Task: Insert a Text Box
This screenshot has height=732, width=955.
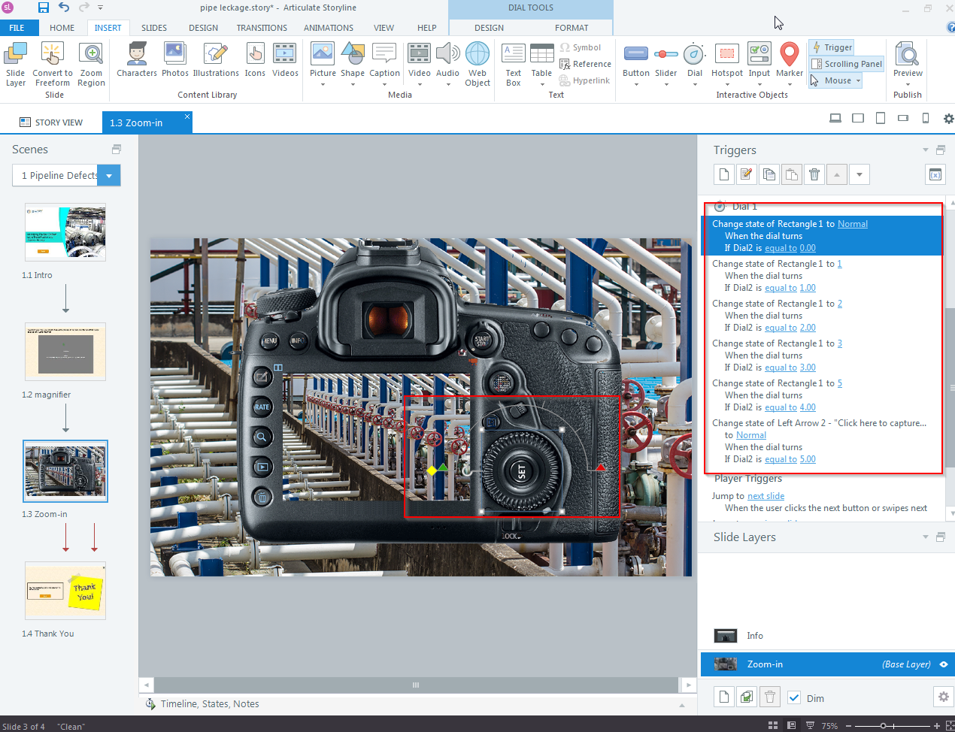Action: click(x=514, y=65)
